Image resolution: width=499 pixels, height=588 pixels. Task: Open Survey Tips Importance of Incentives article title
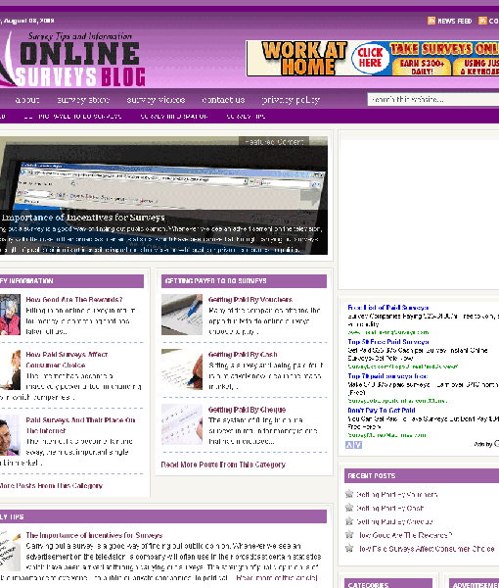[x=94, y=535]
